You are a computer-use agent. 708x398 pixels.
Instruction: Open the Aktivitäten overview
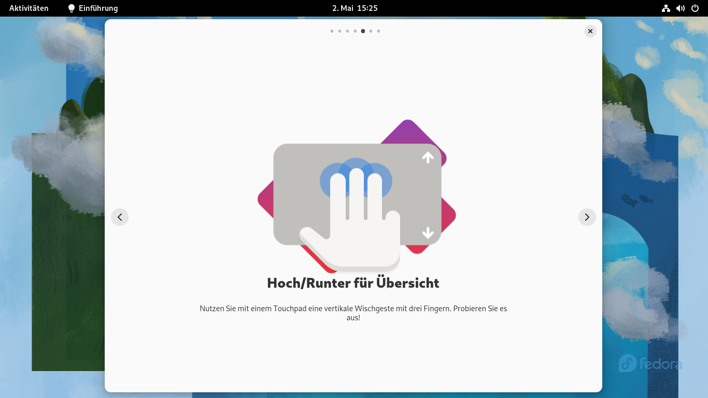point(29,8)
